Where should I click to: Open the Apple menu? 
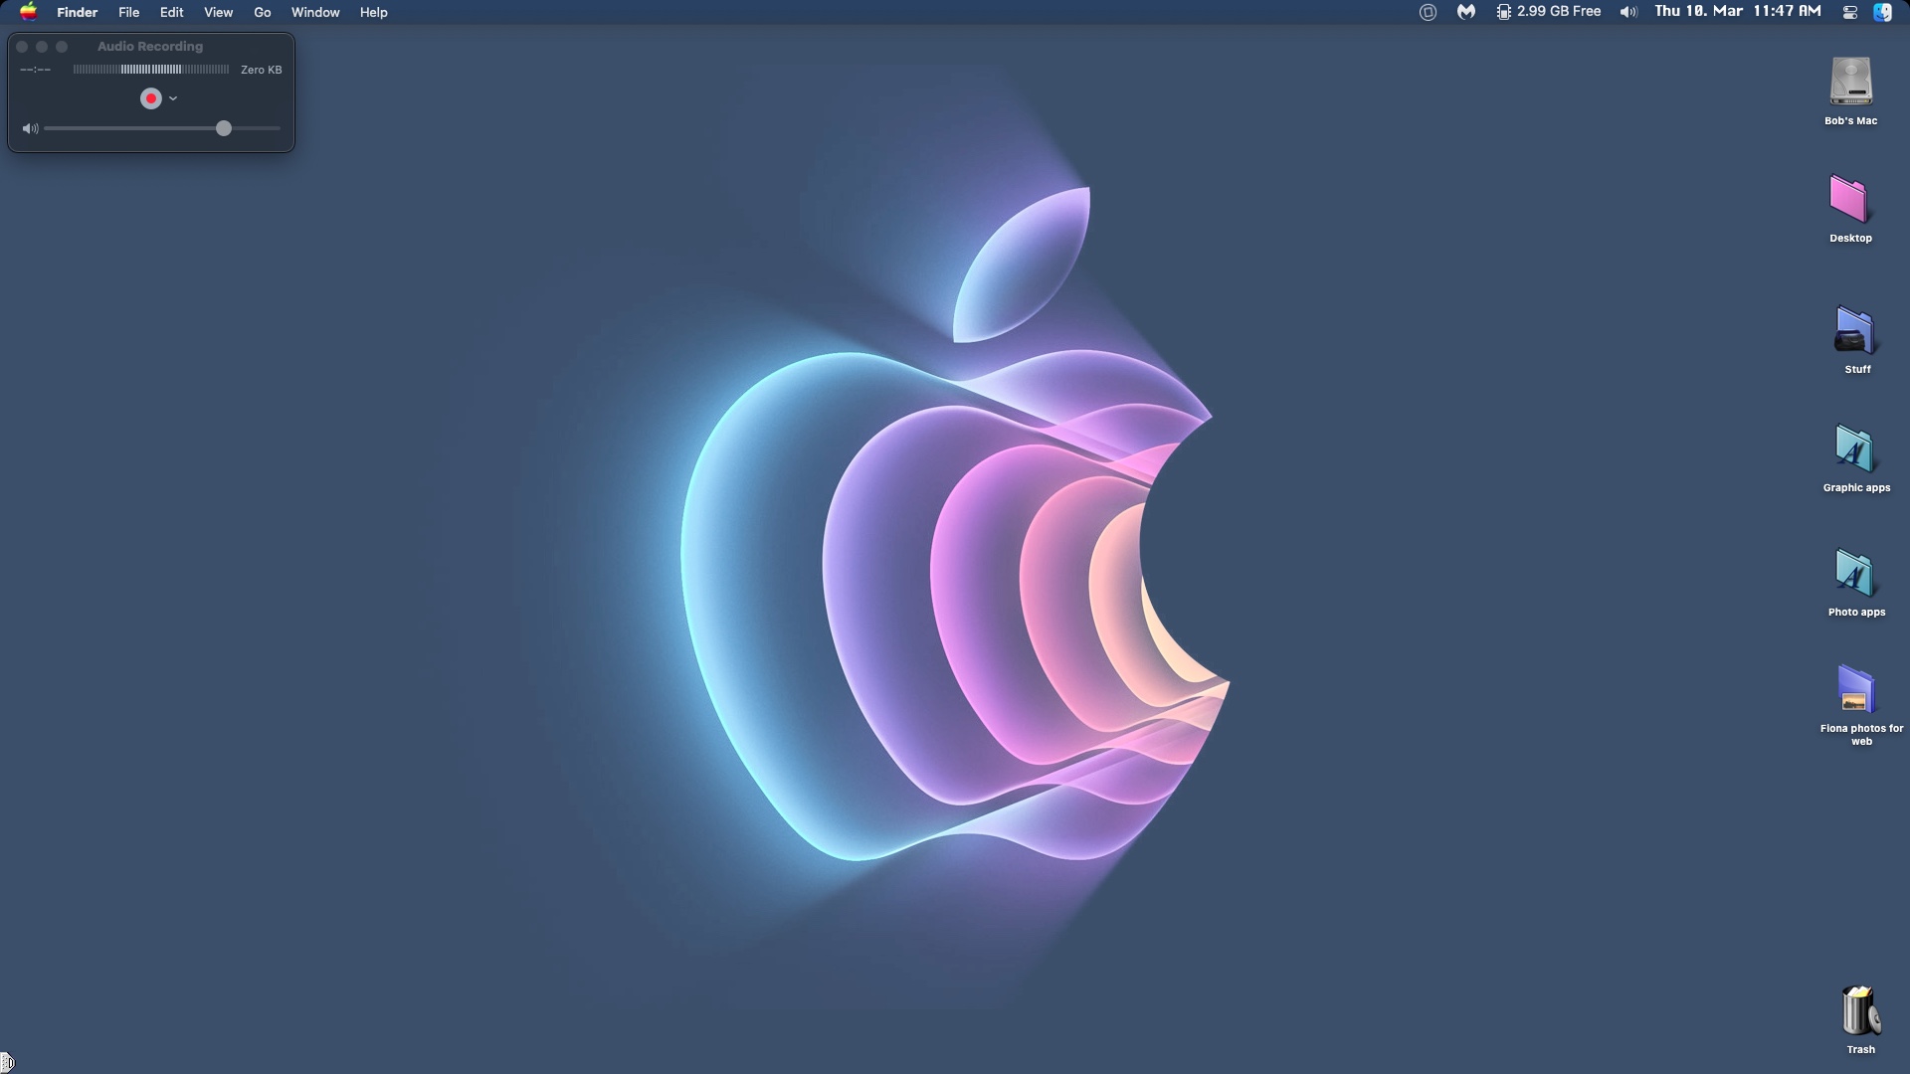coord(29,12)
